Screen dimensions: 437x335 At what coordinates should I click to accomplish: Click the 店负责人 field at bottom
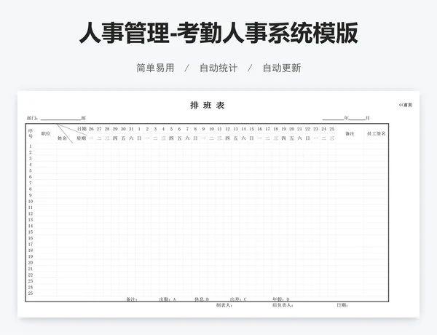tap(283, 305)
